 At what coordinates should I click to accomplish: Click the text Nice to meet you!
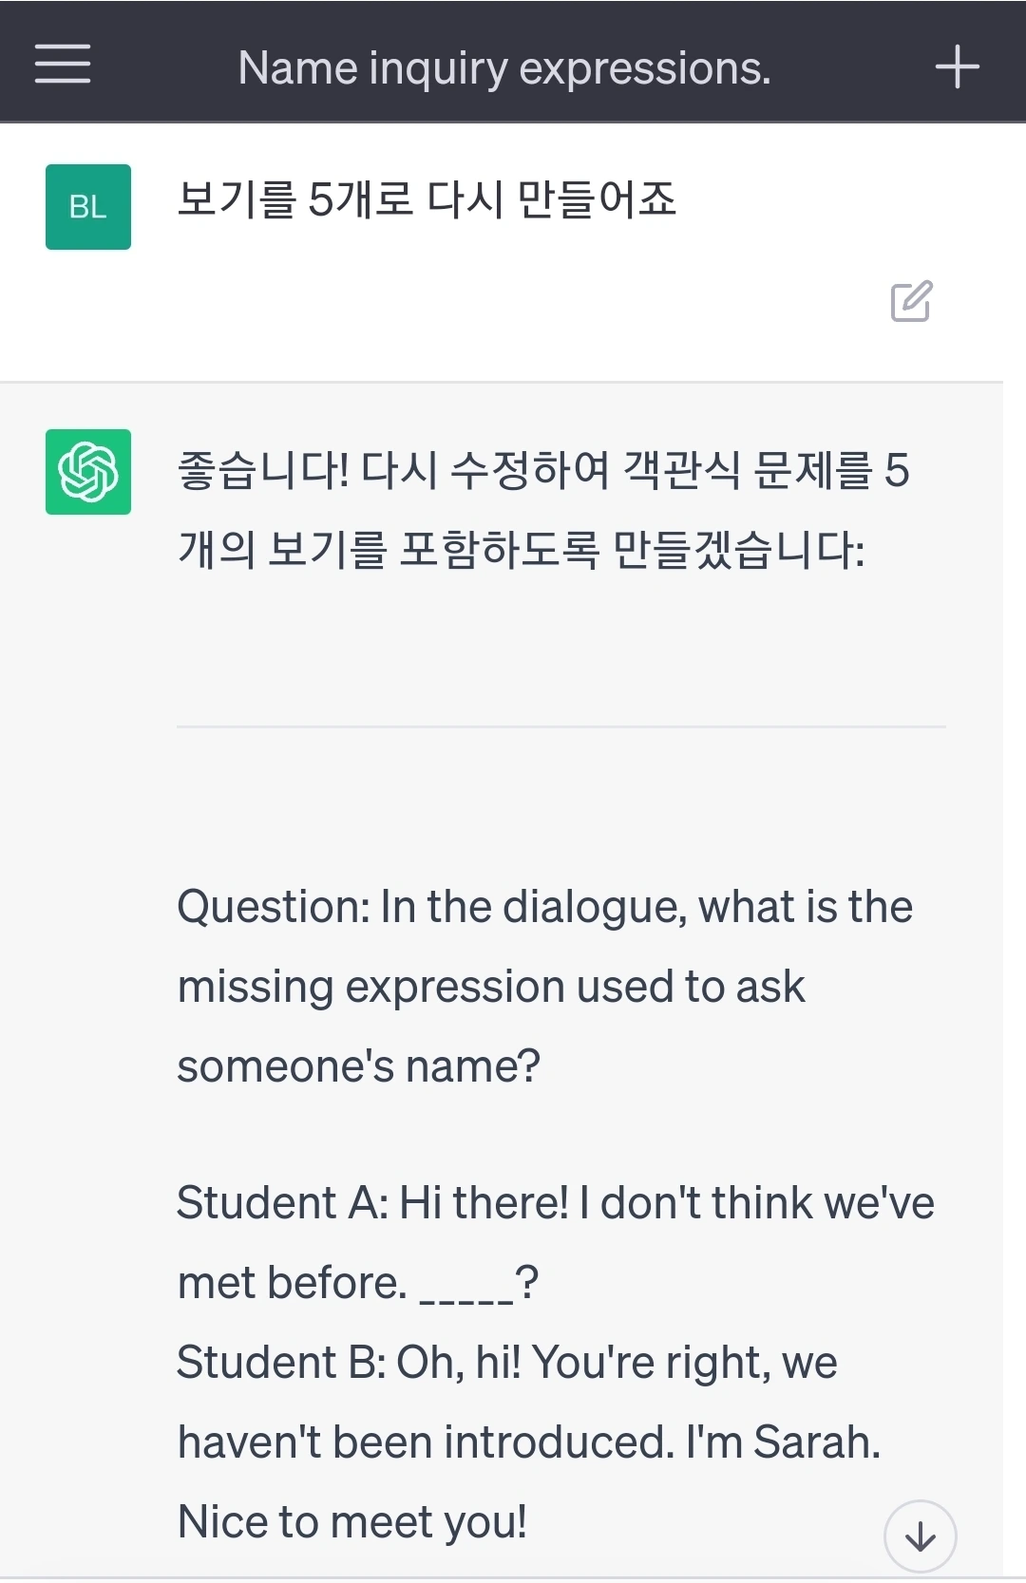point(351,1522)
